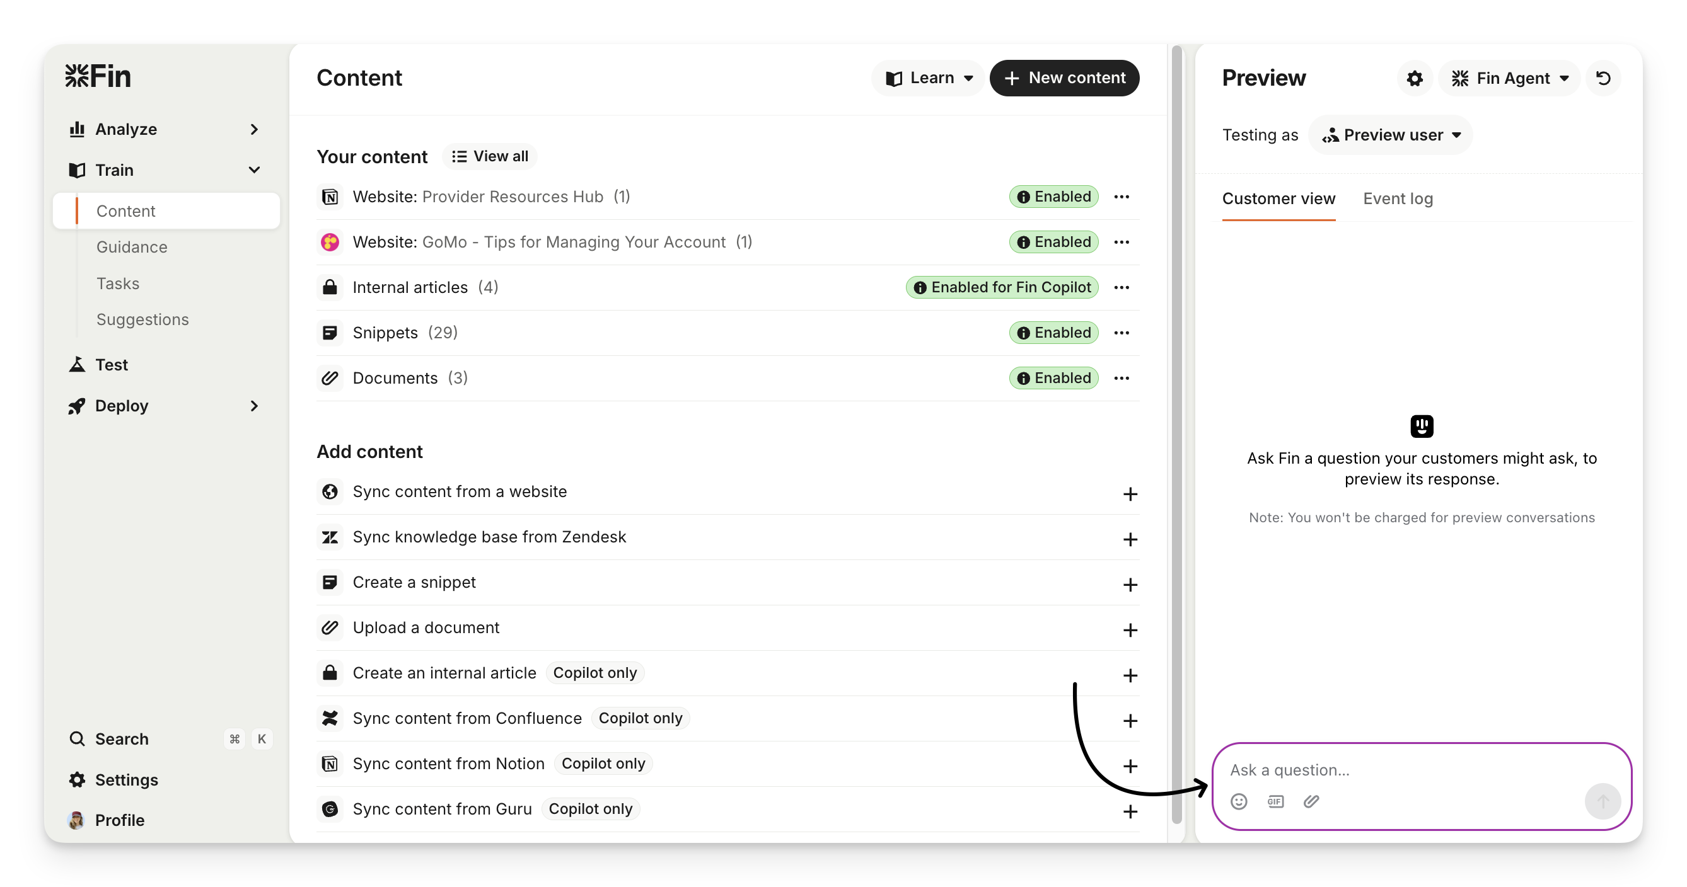Click the Fin logo in sidebar
Screen dimensions: 1687x887
98,77
